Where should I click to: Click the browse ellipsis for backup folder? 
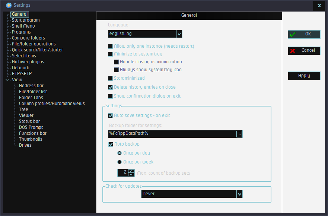[239, 134]
